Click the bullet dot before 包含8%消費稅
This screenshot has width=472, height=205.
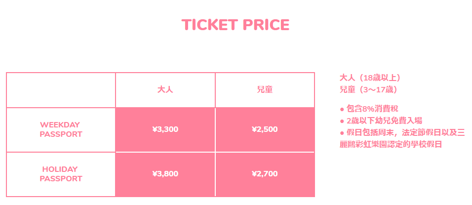tap(342, 109)
